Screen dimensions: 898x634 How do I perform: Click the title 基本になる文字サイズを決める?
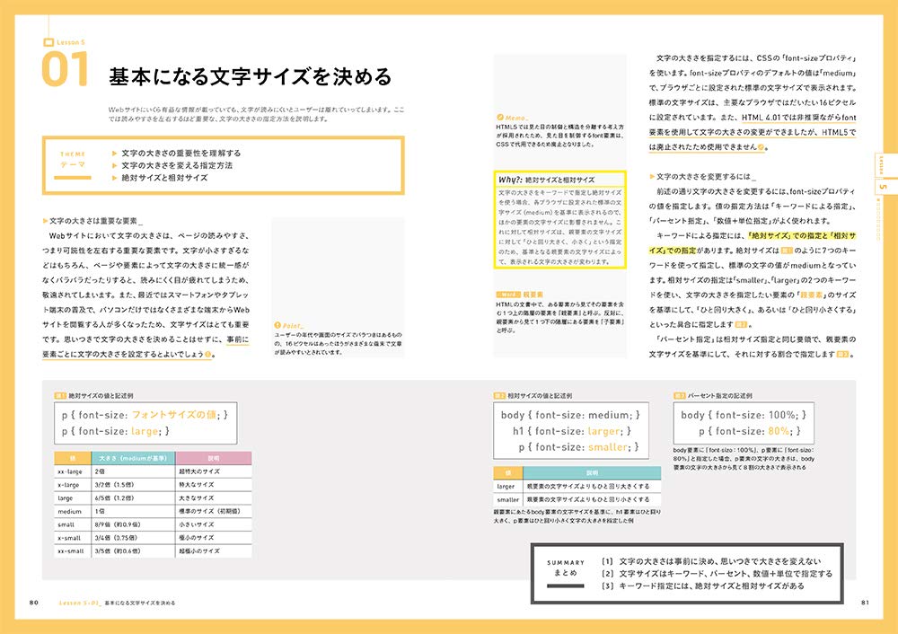click(x=251, y=76)
